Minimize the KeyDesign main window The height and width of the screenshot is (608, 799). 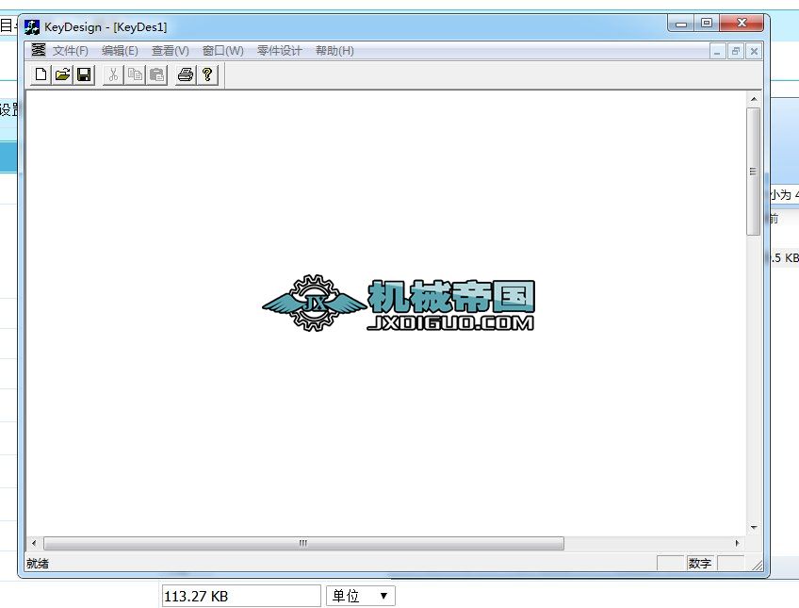(681, 24)
